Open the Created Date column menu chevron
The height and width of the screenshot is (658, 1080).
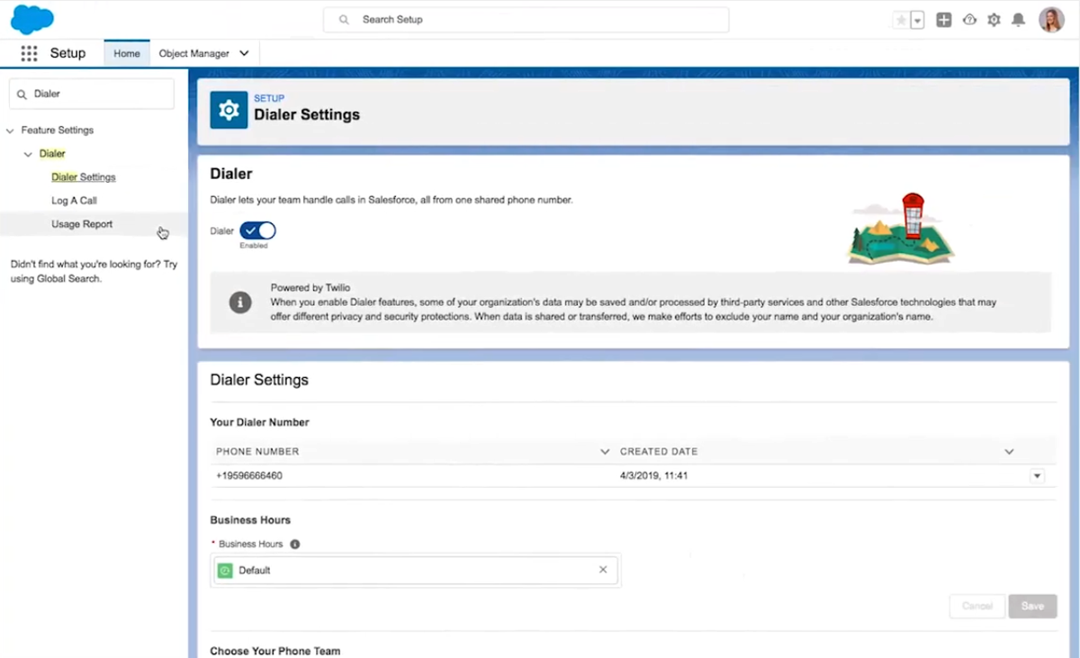(x=1009, y=451)
